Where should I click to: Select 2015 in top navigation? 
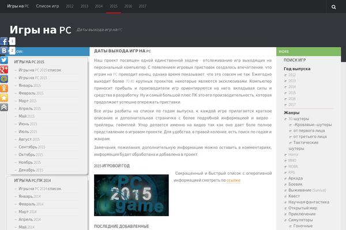point(114,6)
